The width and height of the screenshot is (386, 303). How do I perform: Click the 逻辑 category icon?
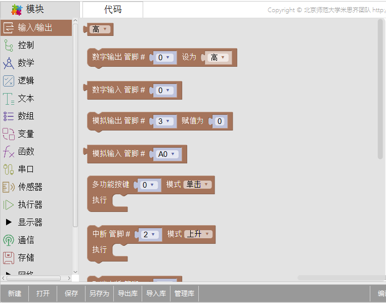9,81
